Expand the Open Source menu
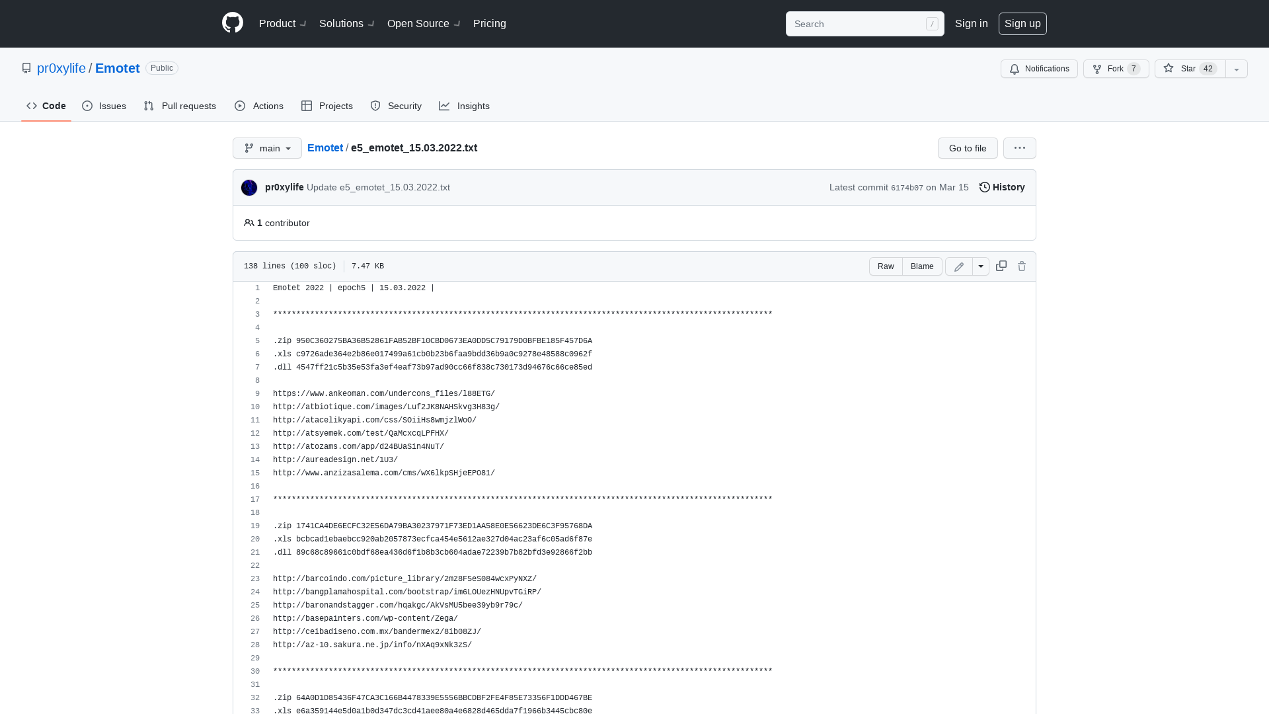The width and height of the screenshot is (1269, 714). point(424,23)
